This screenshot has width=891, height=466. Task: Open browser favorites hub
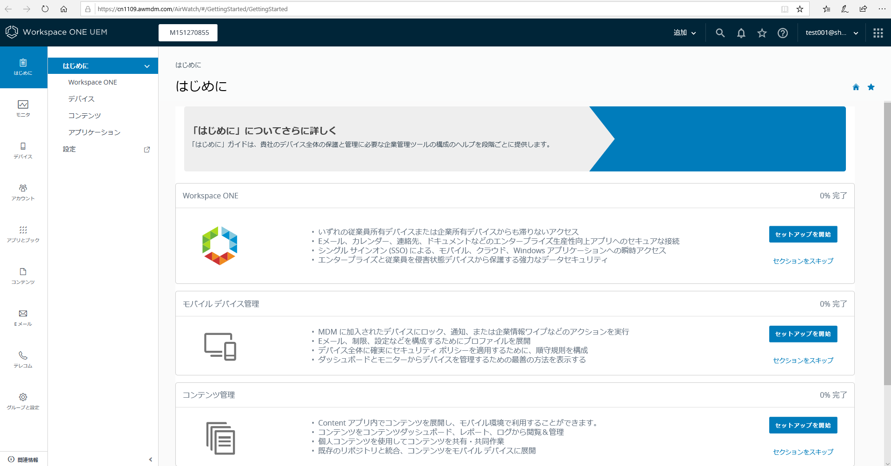pyautogui.click(x=826, y=9)
